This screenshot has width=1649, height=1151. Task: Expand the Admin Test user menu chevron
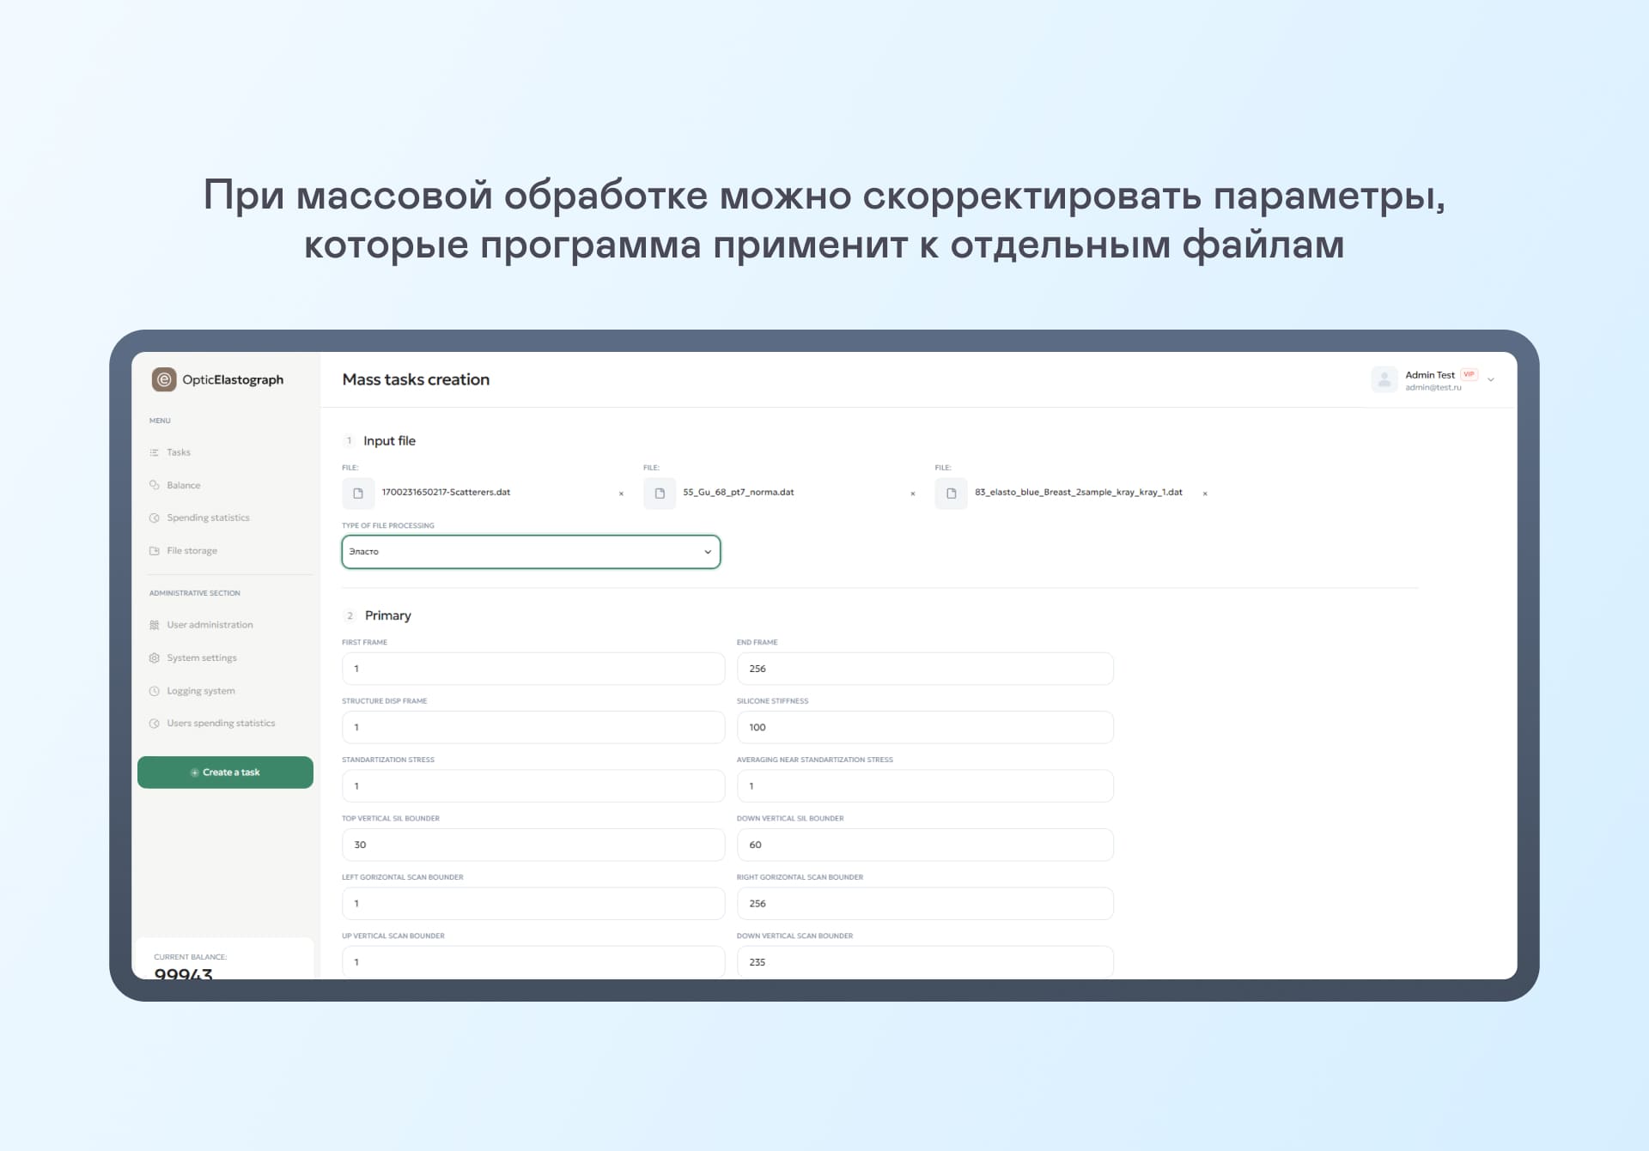tap(1491, 379)
